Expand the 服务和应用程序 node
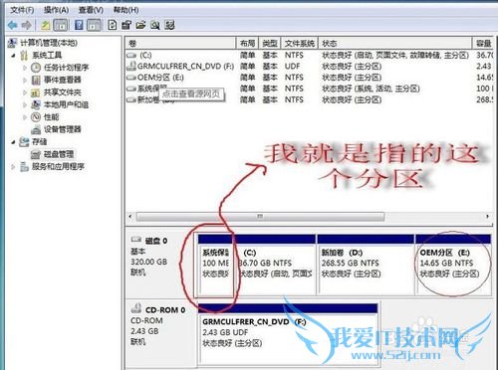 tap(13, 167)
